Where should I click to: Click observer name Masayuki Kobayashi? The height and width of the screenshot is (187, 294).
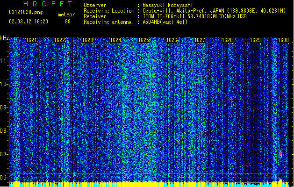tap(168, 5)
